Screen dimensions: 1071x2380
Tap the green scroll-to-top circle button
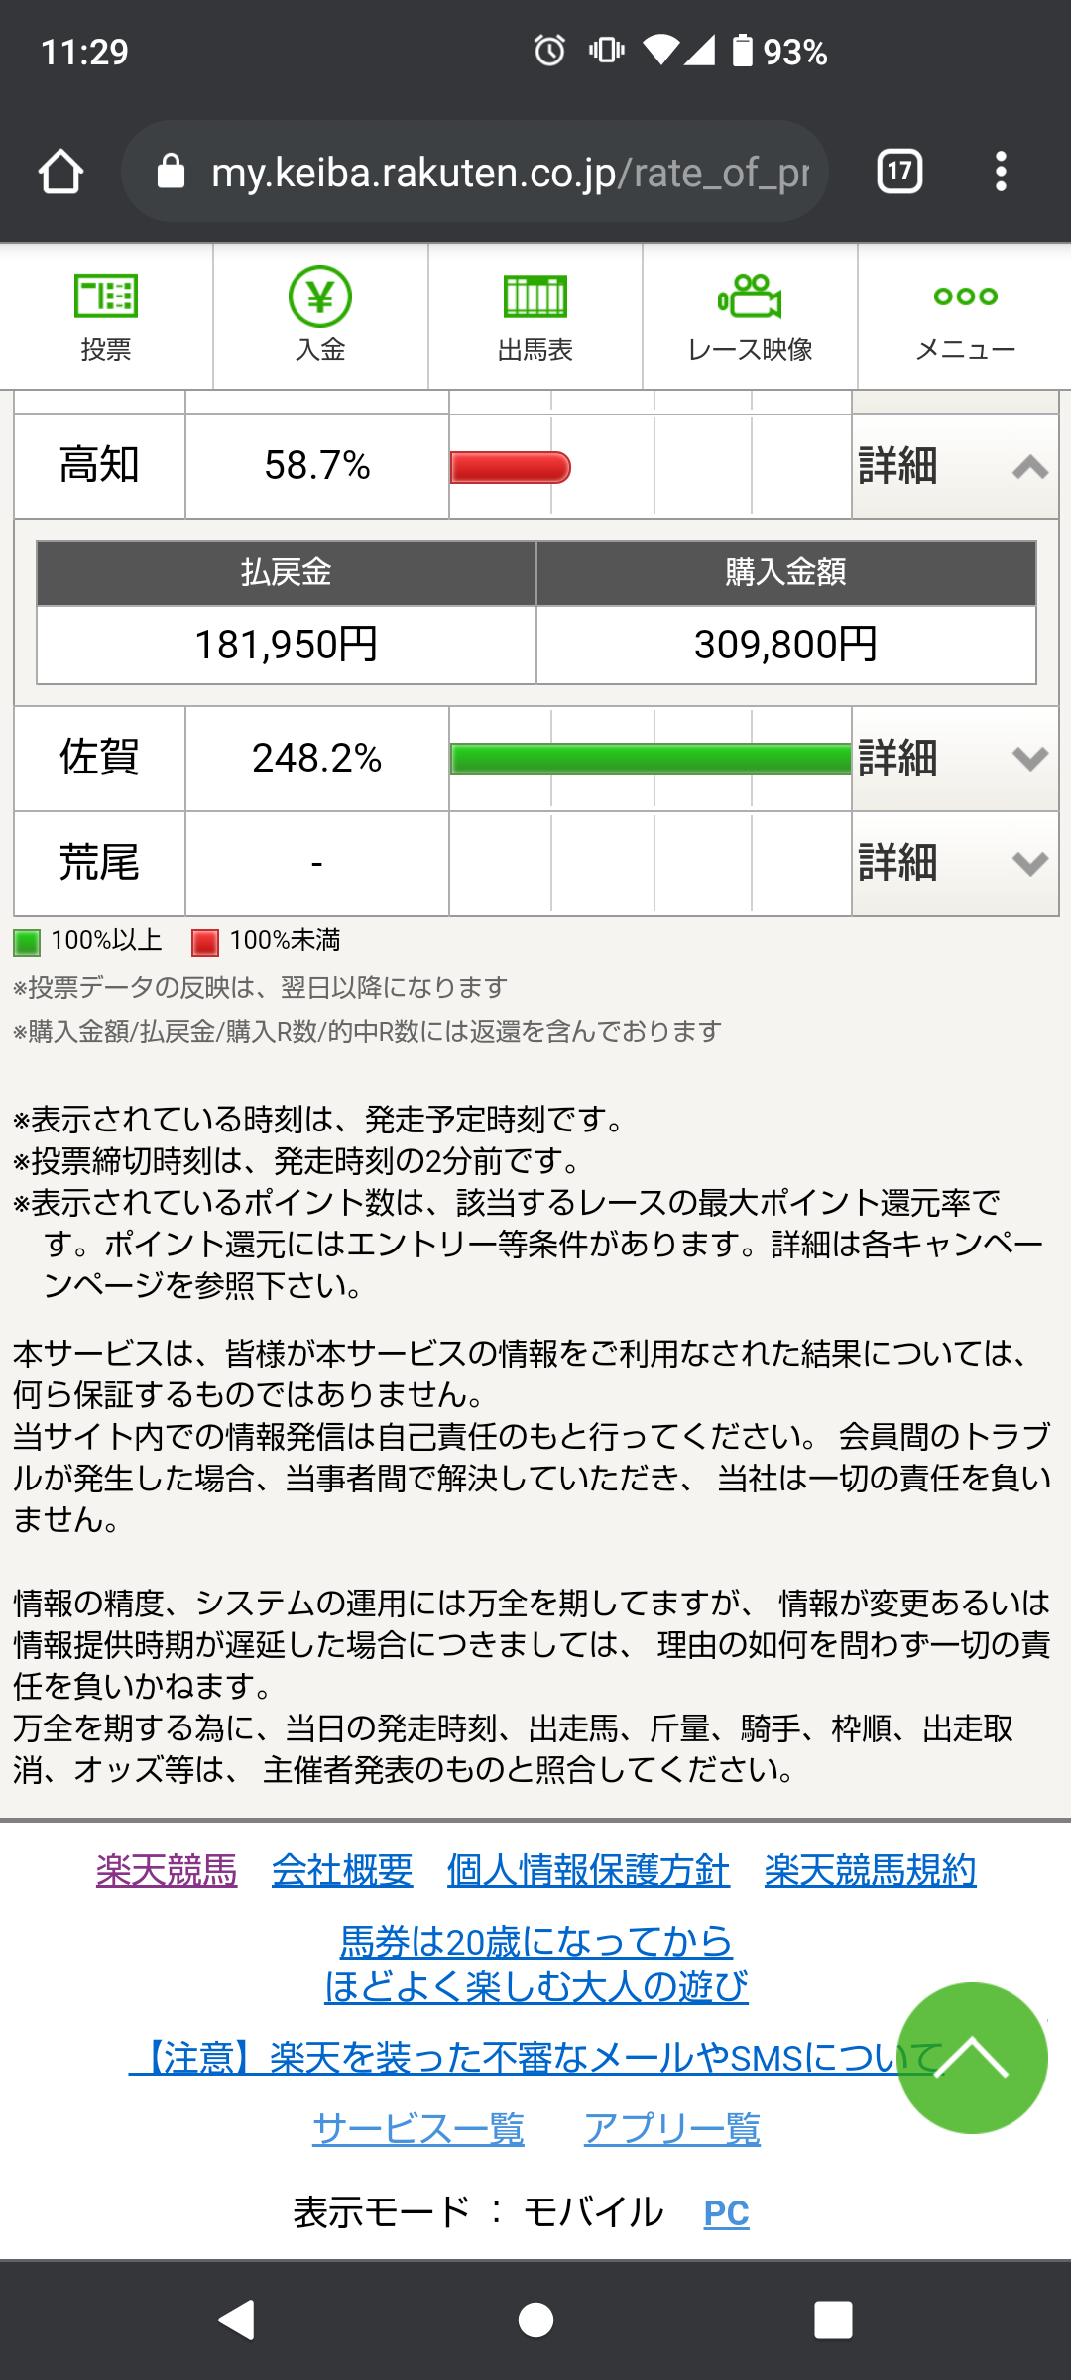[x=972, y=2058]
